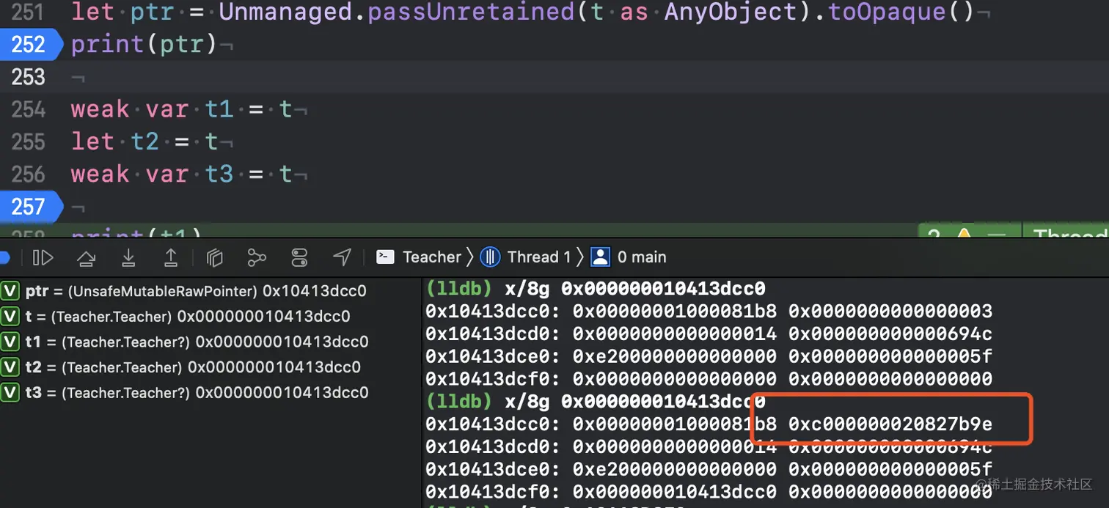
Task: Select the t1 = (Teacher.Teacher?) variable row
Action: pos(197,342)
